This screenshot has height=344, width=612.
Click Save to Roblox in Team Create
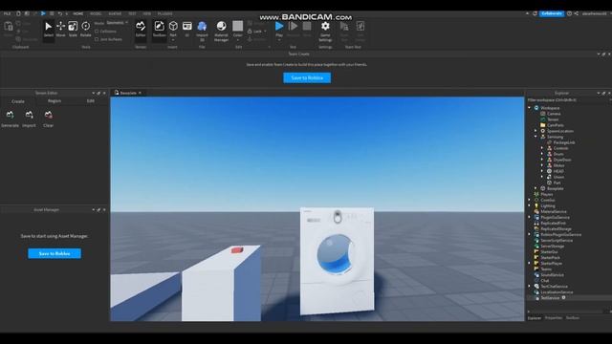(x=307, y=77)
